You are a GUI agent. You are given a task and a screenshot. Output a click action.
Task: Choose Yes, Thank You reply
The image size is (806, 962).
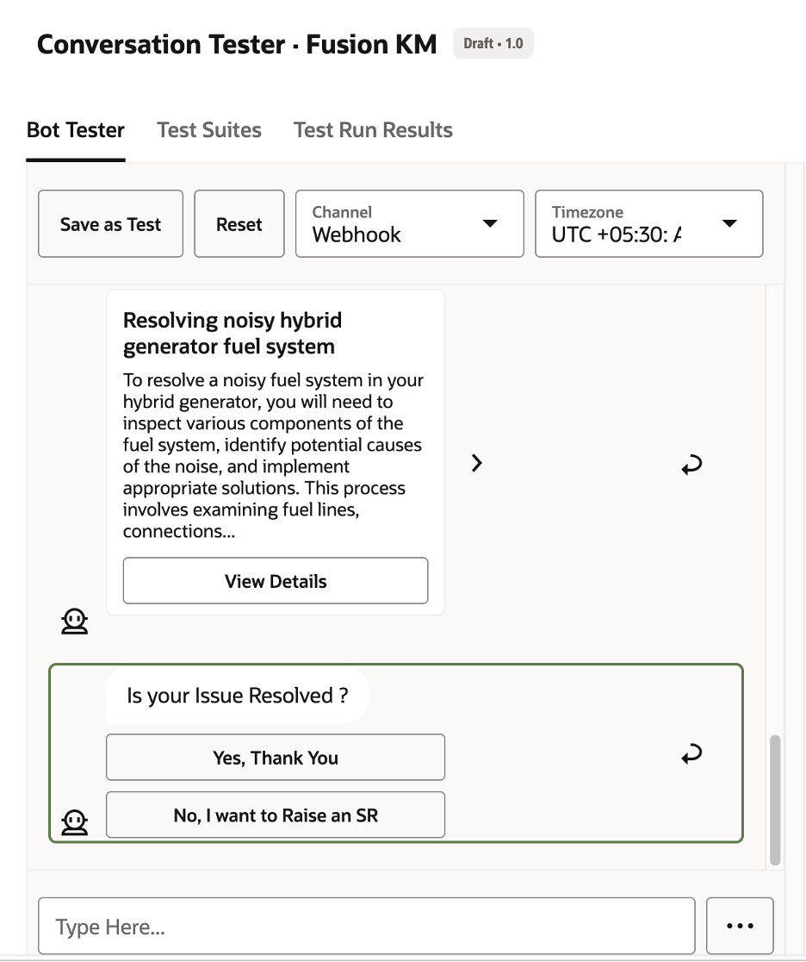pyautogui.click(x=276, y=757)
